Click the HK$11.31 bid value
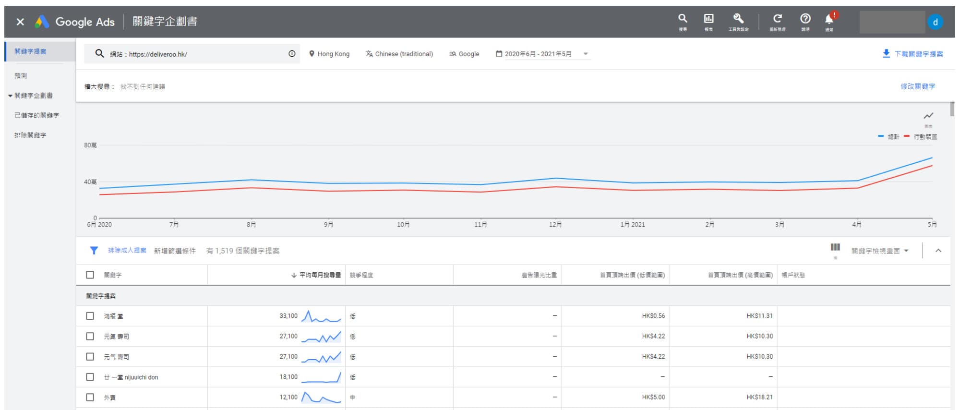 click(759, 316)
